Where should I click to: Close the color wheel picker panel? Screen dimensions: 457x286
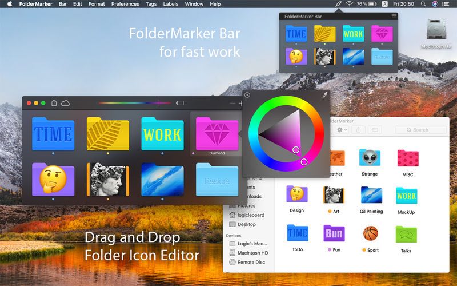247,95
